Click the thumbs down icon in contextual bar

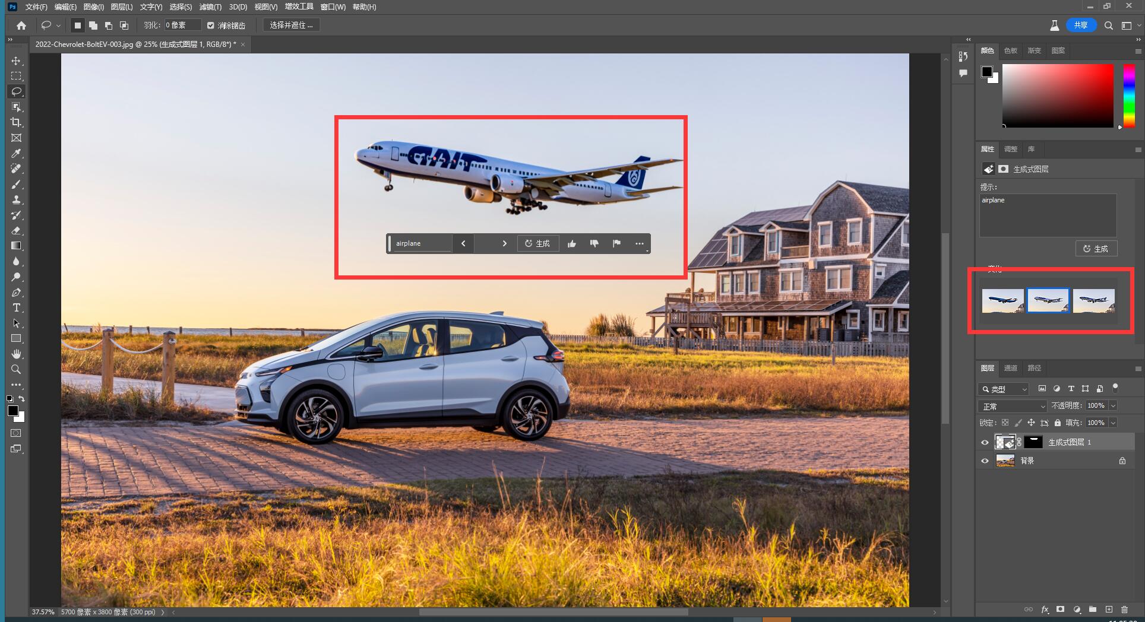(594, 243)
